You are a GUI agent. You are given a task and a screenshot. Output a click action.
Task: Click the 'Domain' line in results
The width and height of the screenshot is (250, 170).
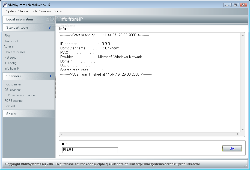coord(79,61)
